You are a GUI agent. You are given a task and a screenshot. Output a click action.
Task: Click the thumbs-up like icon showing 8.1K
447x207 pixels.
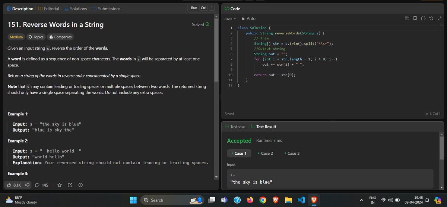point(14,185)
